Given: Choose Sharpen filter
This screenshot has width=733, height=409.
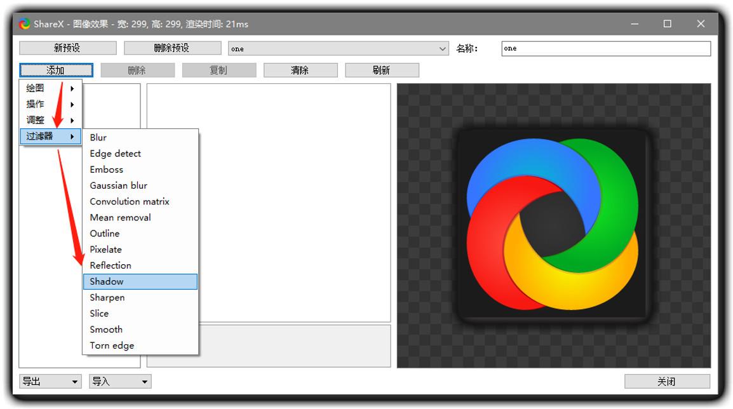Looking at the screenshot, I should 140,297.
